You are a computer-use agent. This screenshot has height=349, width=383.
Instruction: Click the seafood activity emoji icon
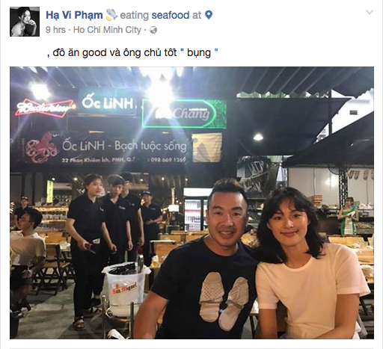coord(111,15)
